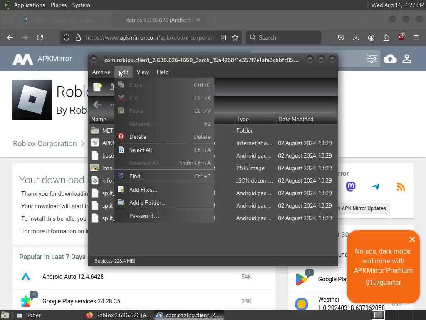Click the site padlock icon
Screen dimensions: 426x320
[78, 37]
